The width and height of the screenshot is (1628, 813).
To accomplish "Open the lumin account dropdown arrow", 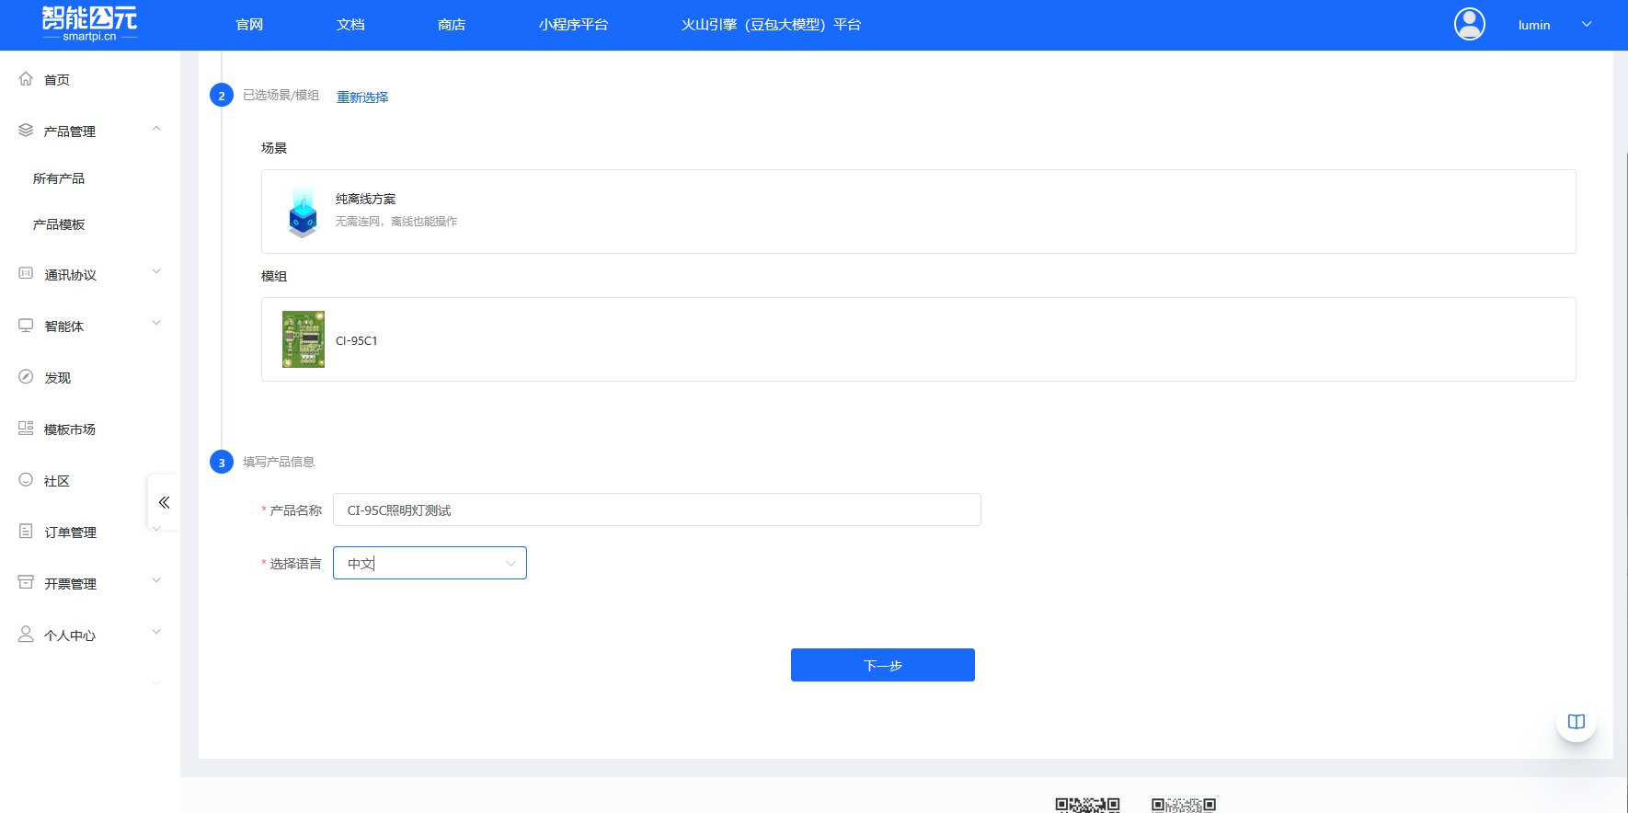I will click(x=1587, y=25).
